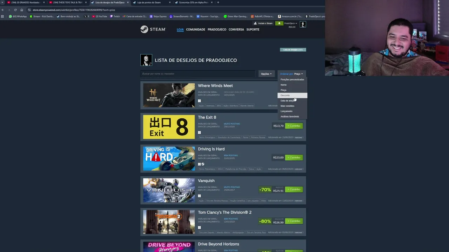Viewport: 449px width, 252px height.
Task: Click the Lista de desejos (137) button
Action: 293,50
